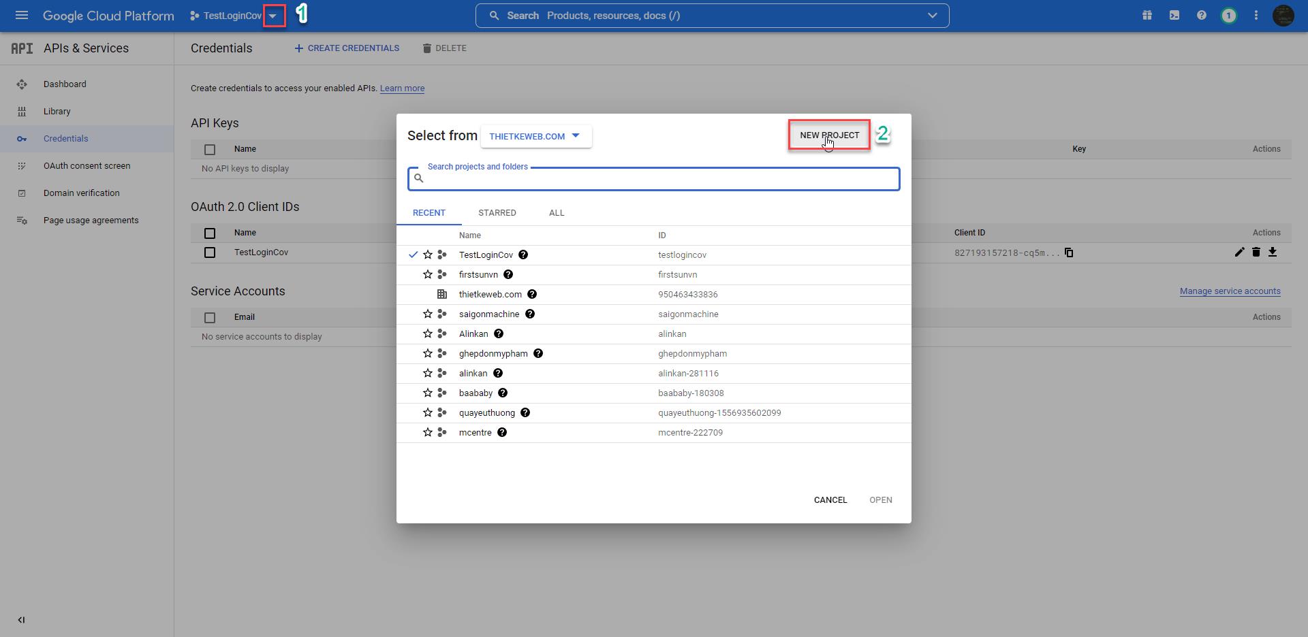Open the TestLoginCov project selector dropdown

click(272, 16)
